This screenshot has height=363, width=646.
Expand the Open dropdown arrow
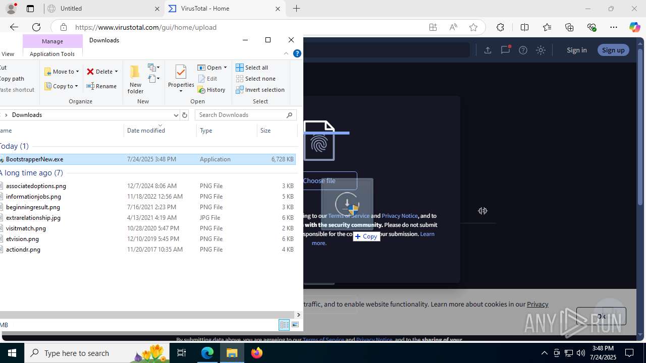tap(225, 68)
